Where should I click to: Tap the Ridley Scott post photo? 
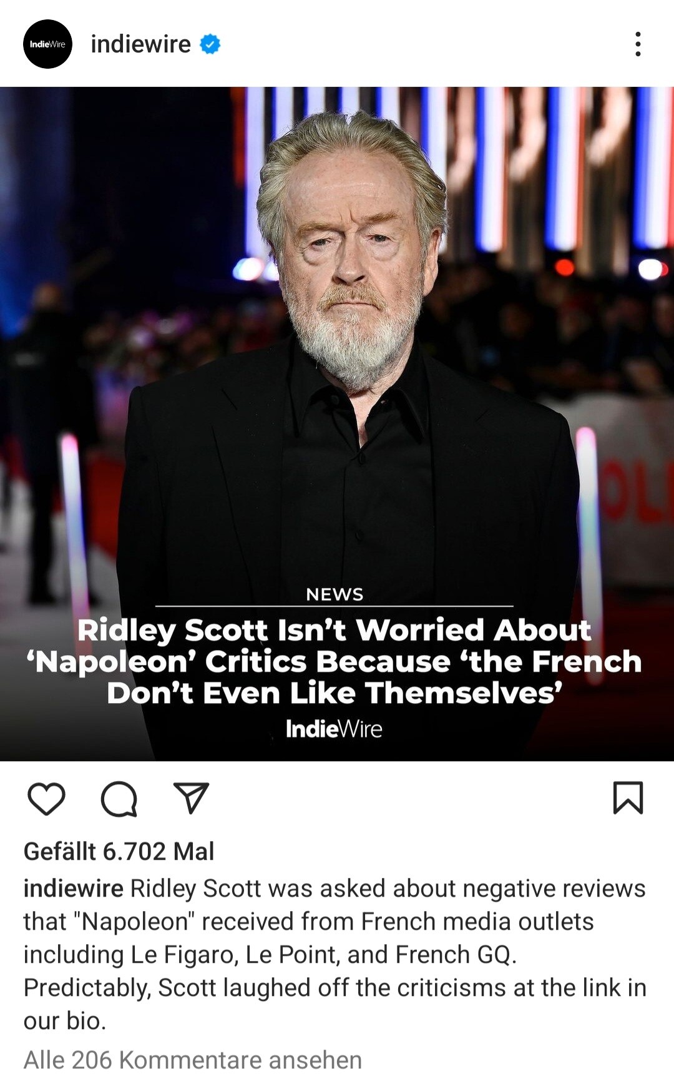click(337, 423)
